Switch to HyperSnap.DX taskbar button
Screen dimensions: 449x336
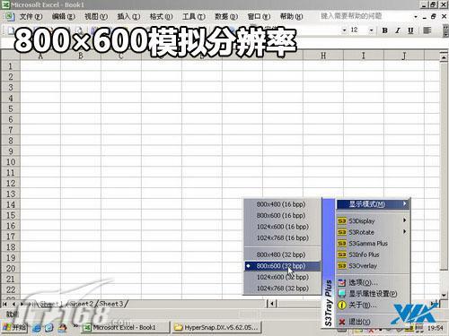pos(216,328)
